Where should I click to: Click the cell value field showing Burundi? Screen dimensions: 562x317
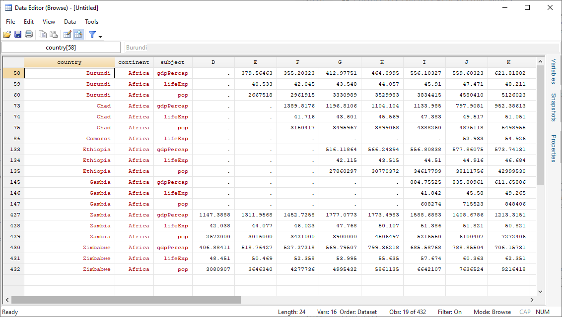342,47
